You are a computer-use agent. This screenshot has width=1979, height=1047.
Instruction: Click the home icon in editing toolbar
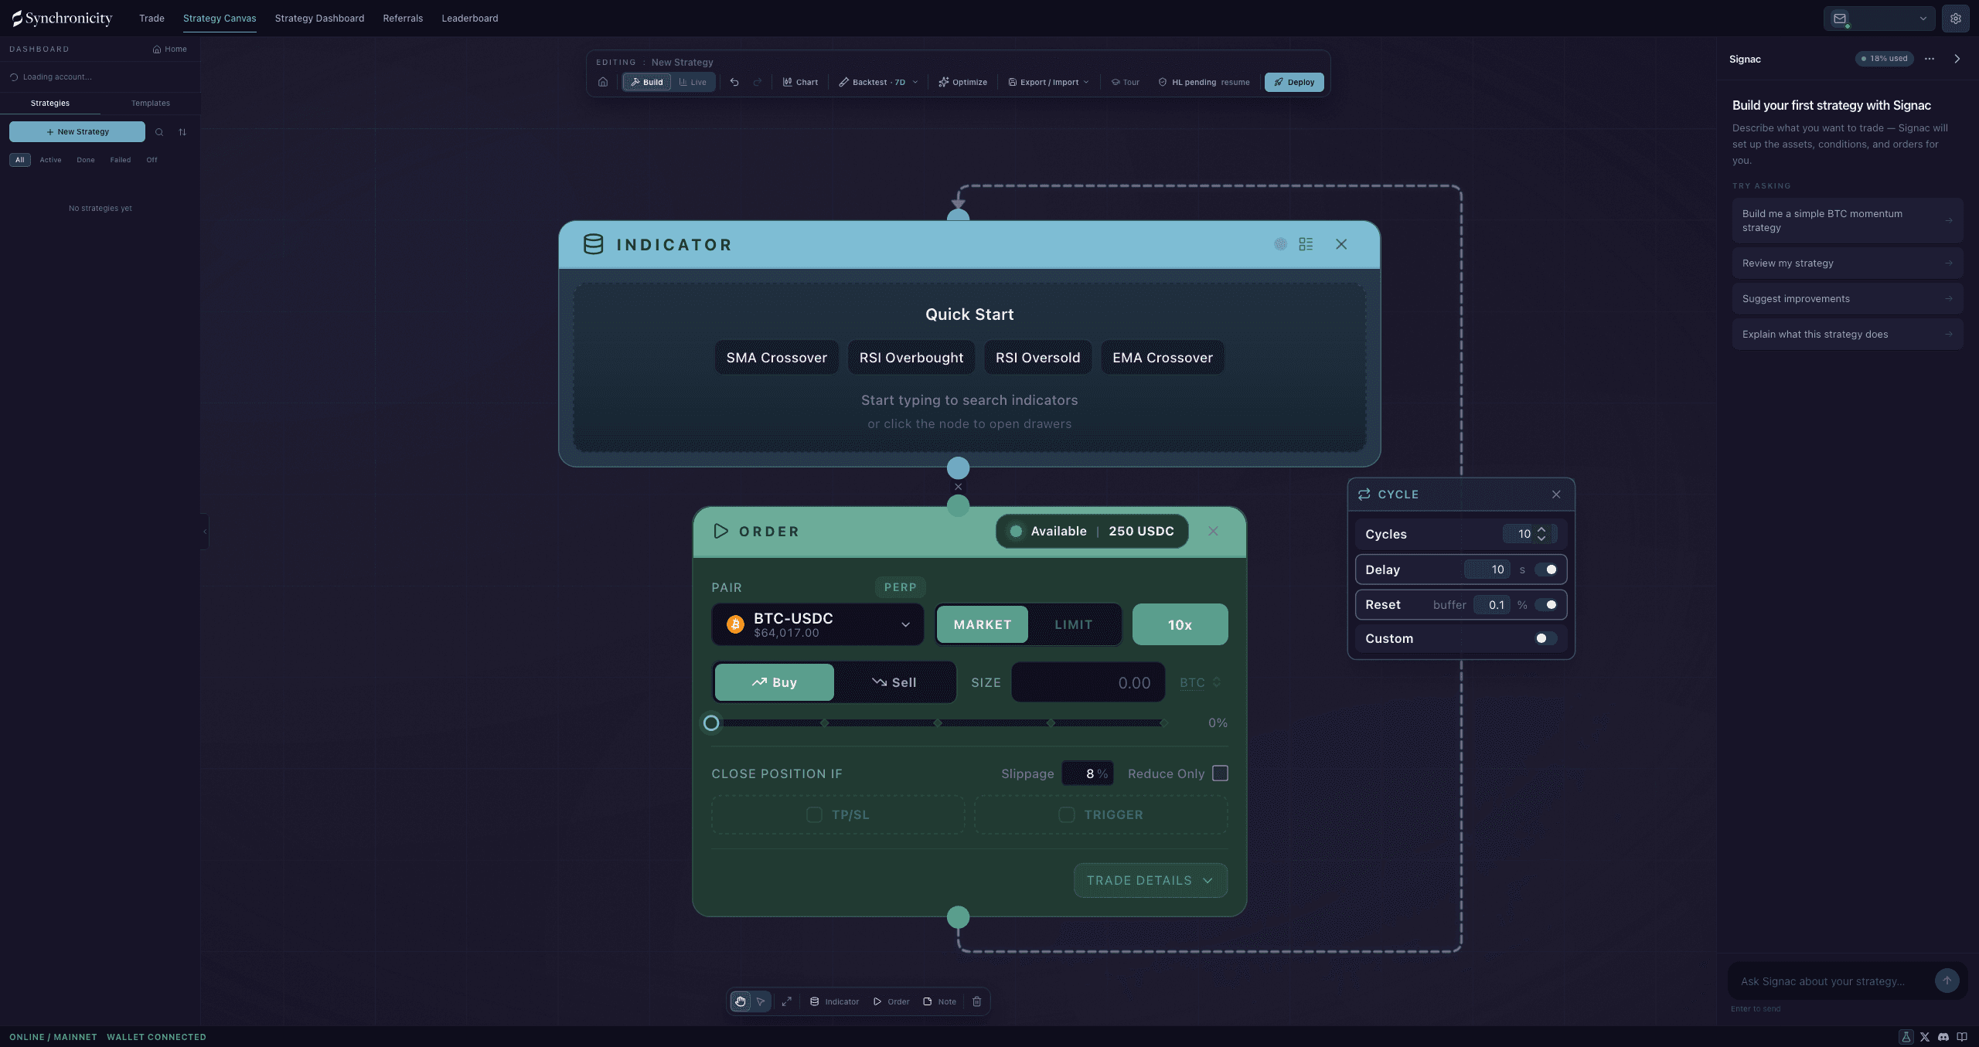click(x=603, y=82)
